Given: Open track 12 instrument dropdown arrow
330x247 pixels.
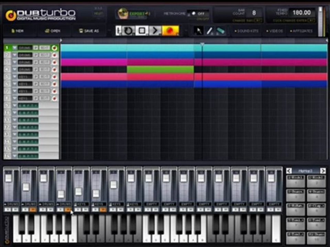Looking at the screenshot, I should pos(14,127).
